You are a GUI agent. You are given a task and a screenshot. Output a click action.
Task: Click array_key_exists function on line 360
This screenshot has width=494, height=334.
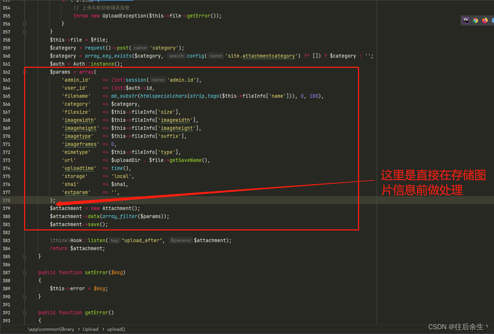point(108,56)
